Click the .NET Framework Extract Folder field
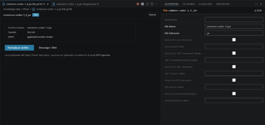This screenshot has width=265, height=125. point(234,60)
